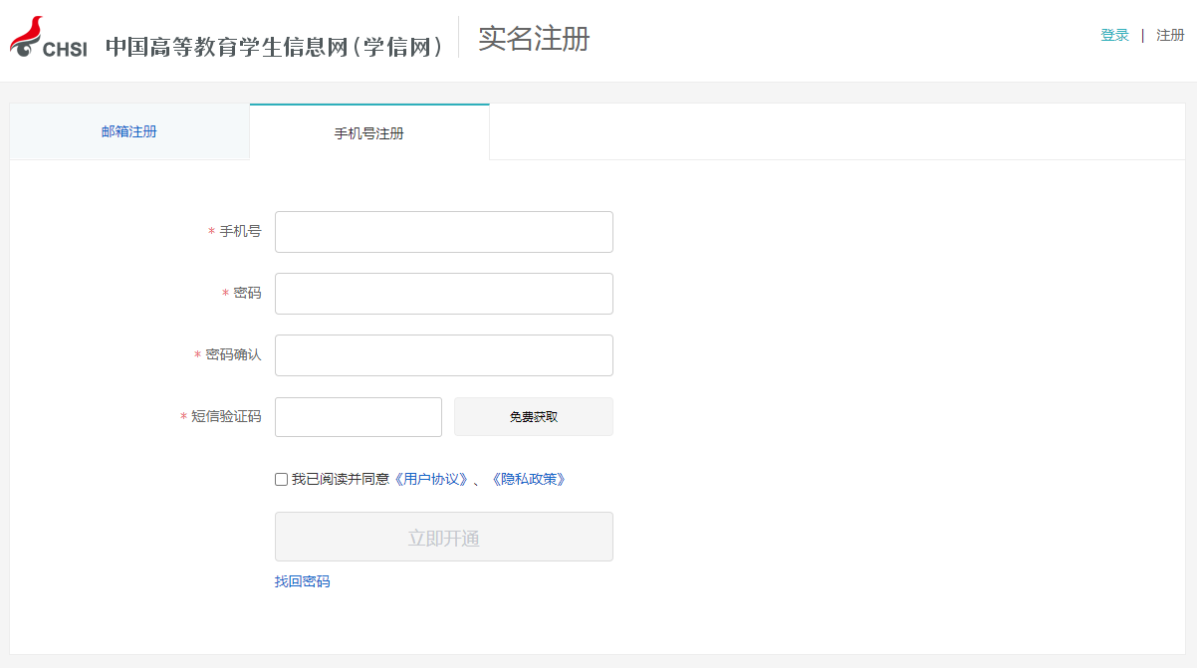This screenshot has width=1197, height=668.
Task: Focus the 密码 input field
Action: [x=444, y=294]
